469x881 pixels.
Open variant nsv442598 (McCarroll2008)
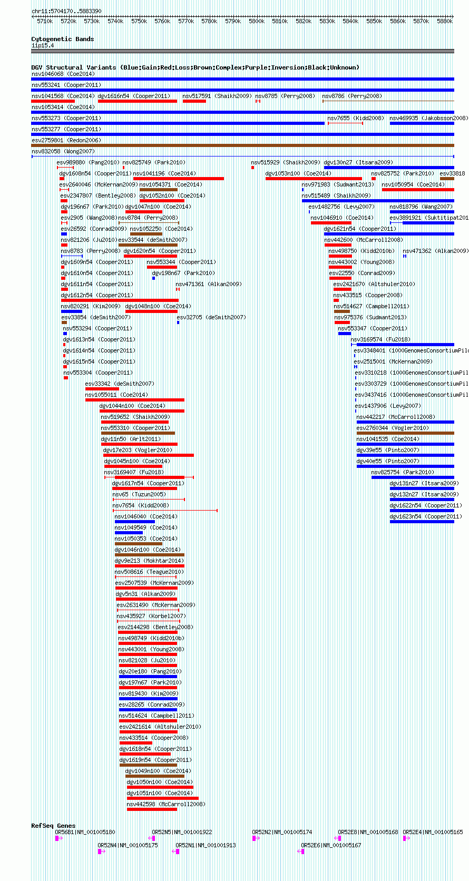click(x=166, y=804)
